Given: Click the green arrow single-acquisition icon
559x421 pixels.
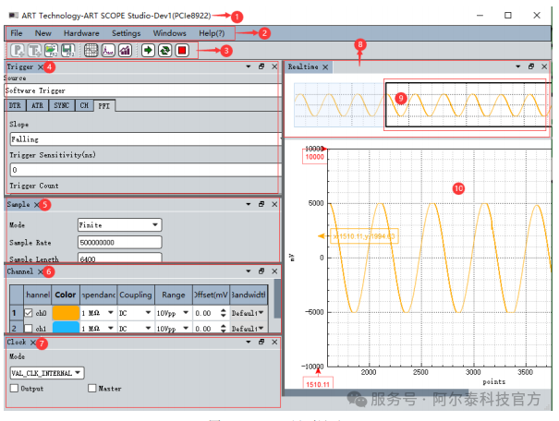Looking at the screenshot, I should coord(148,50).
